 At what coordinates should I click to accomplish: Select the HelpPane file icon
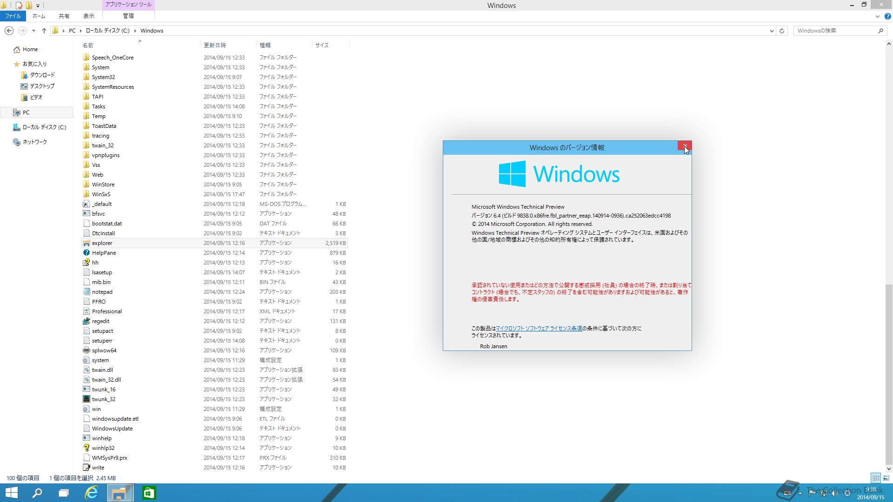point(86,253)
